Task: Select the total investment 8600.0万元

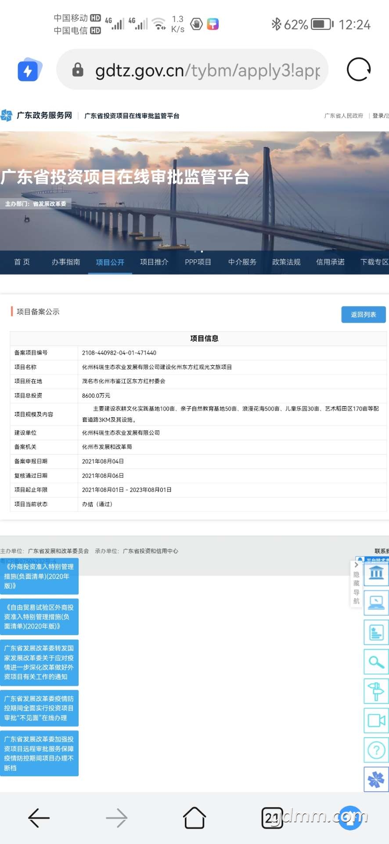Action: click(x=96, y=396)
